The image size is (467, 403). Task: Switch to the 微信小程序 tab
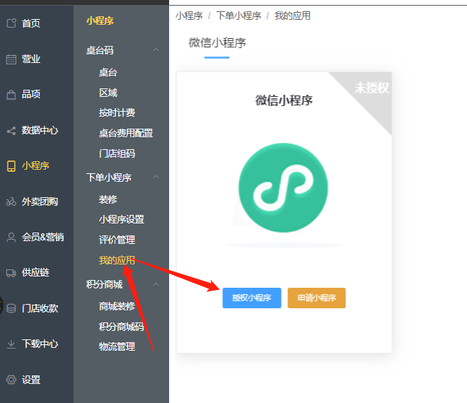click(217, 43)
